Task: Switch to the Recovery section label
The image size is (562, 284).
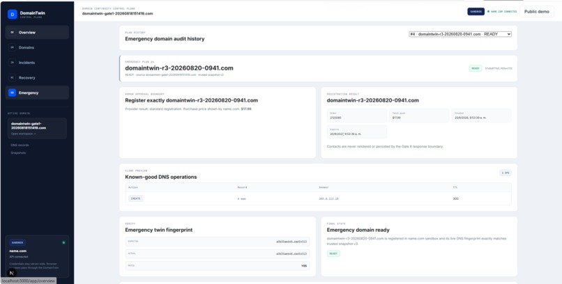Action: [27, 78]
